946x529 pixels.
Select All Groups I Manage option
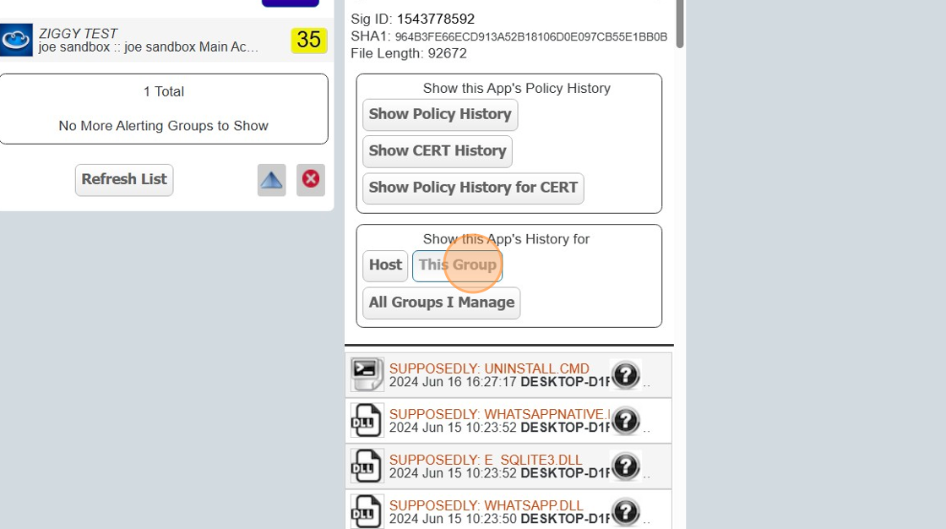[440, 303]
